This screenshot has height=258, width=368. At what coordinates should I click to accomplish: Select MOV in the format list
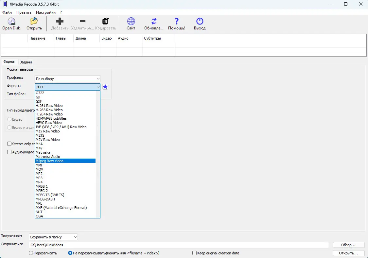point(65,169)
